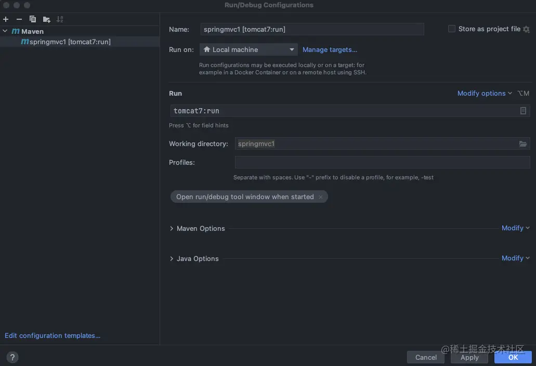
Task: Open gear settings beside Store as project file
Action: 527,30
